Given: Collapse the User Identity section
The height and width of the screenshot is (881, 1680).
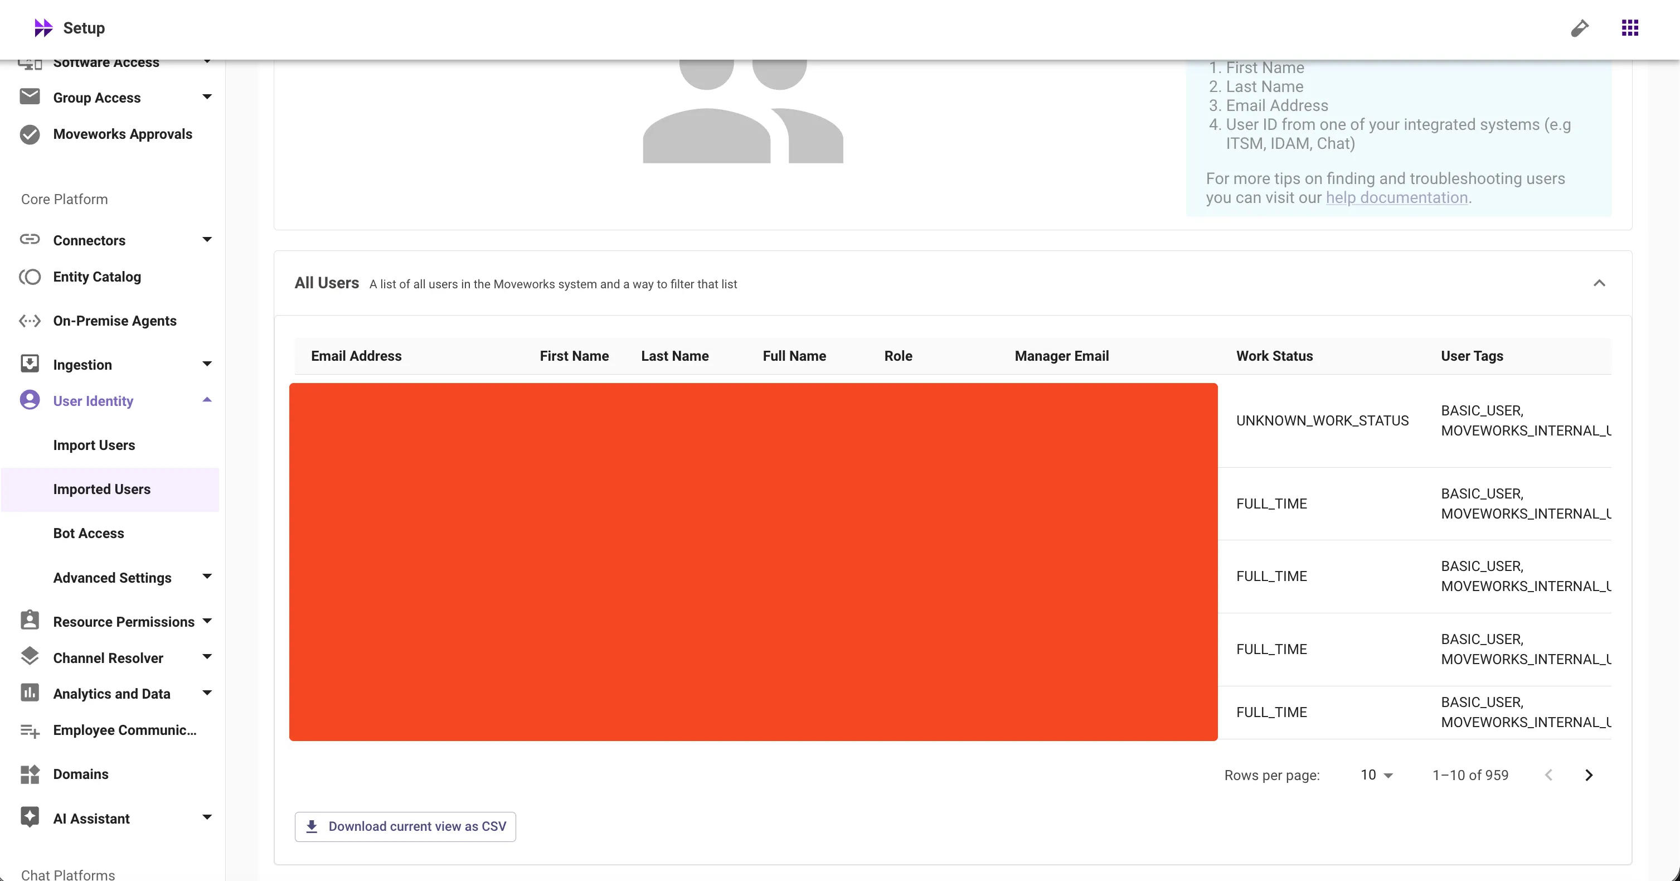Looking at the screenshot, I should pos(207,400).
